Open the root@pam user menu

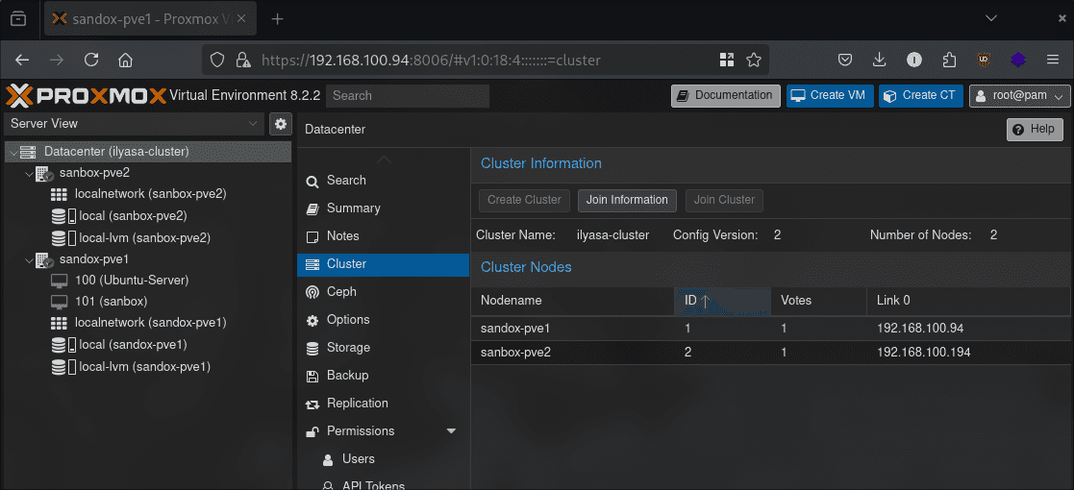[x=1019, y=95]
